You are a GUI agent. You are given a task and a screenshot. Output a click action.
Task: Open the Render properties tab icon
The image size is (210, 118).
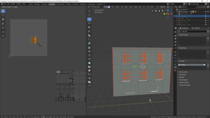[175, 36]
